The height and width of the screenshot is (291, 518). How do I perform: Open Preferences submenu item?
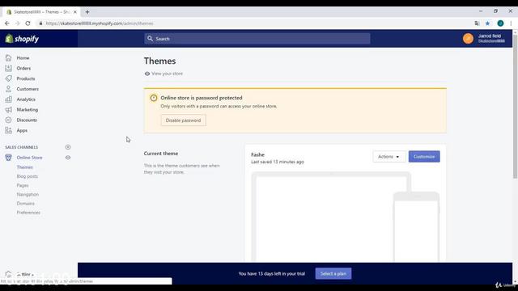(x=28, y=213)
